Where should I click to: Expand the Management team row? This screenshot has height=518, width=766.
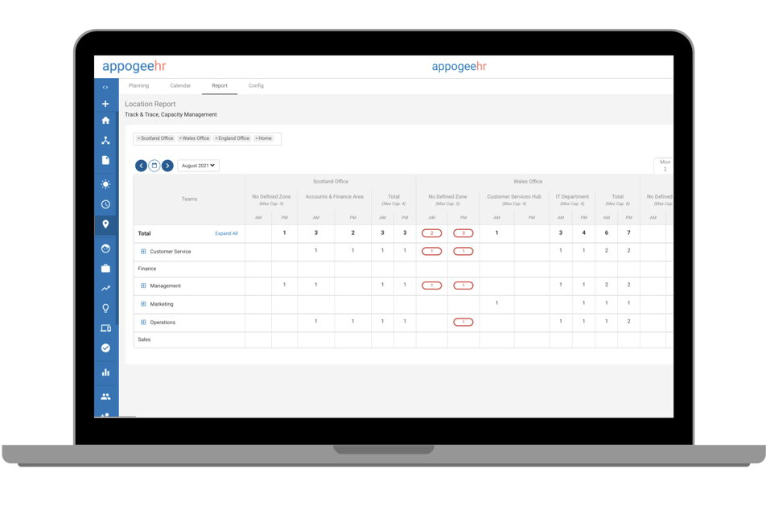[x=143, y=286]
